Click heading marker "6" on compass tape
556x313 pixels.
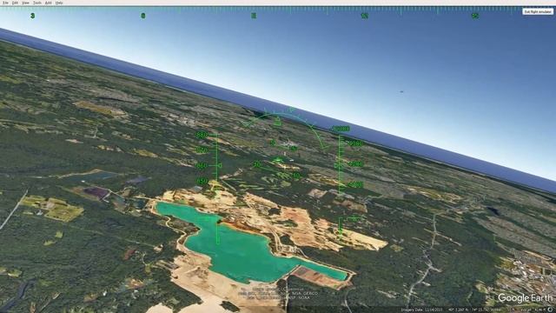[x=143, y=16]
